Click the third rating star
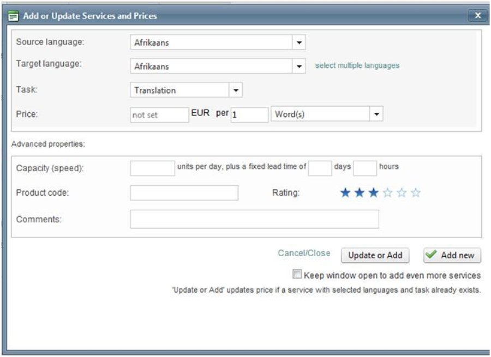Image resolution: width=491 pixels, height=357 pixels. coord(373,193)
